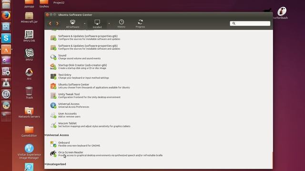305x171 pixels.
Task: Open the All Software view
Action: tap(72, 24)
